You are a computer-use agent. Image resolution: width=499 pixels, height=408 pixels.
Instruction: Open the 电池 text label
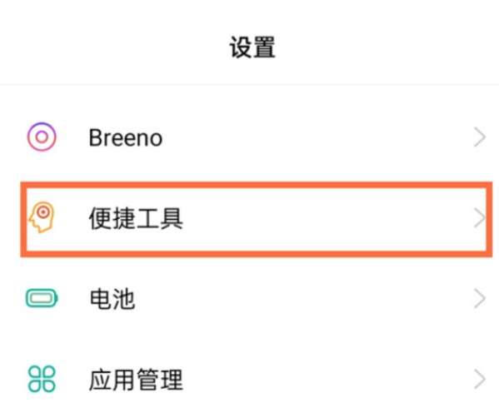112,299
